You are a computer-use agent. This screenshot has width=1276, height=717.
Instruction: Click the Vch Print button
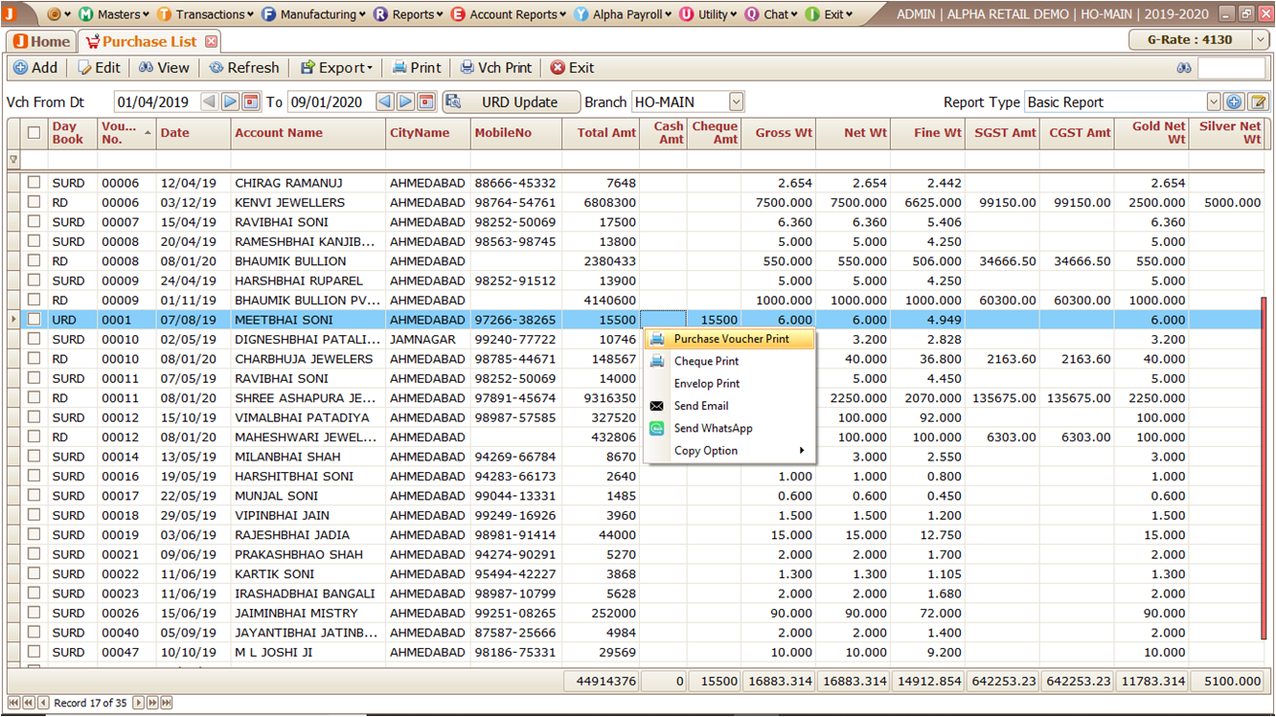(495, 68)
